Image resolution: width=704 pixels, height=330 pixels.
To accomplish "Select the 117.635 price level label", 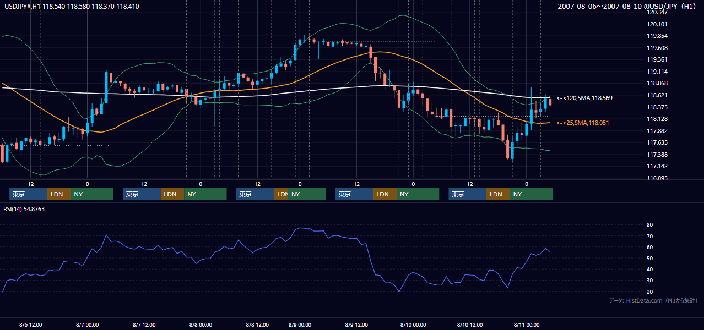I will coord(658,142).
